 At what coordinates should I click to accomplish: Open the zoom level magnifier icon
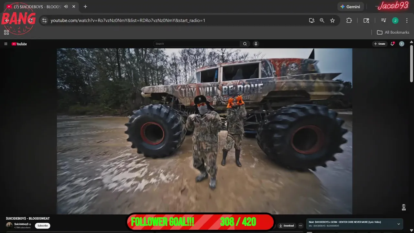coord(322,20)
